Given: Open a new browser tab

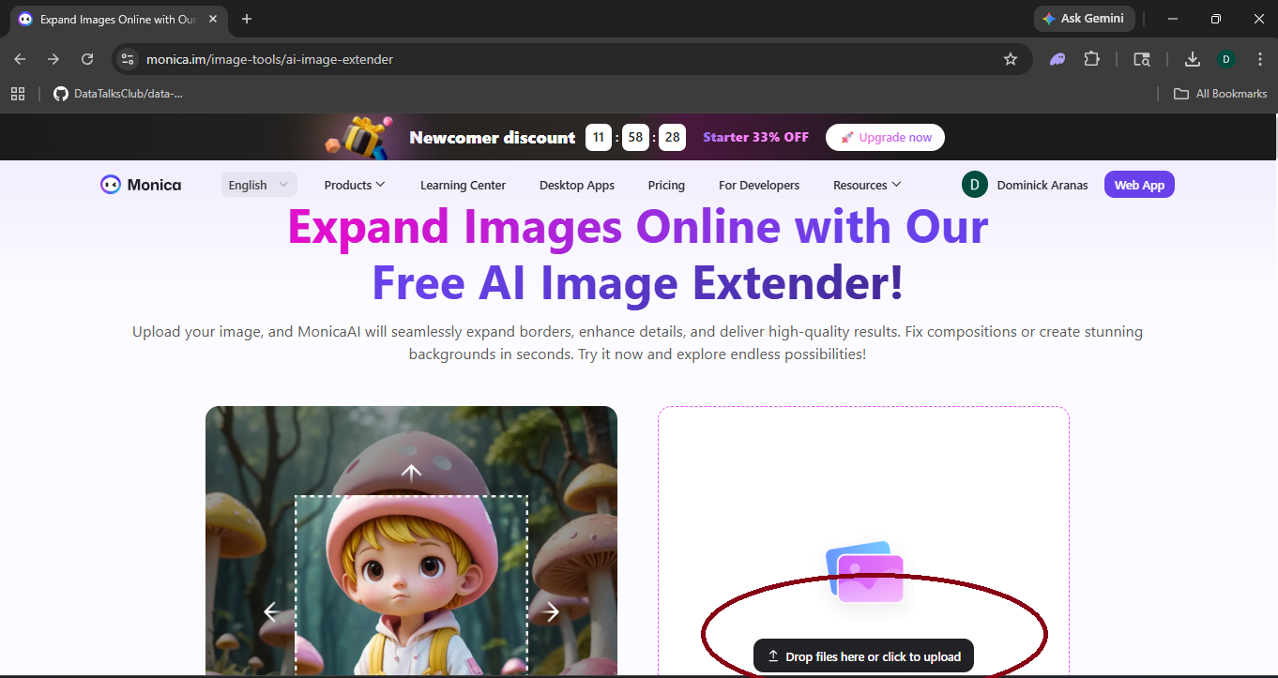Looking at the screenshot, I should point(247,19).
